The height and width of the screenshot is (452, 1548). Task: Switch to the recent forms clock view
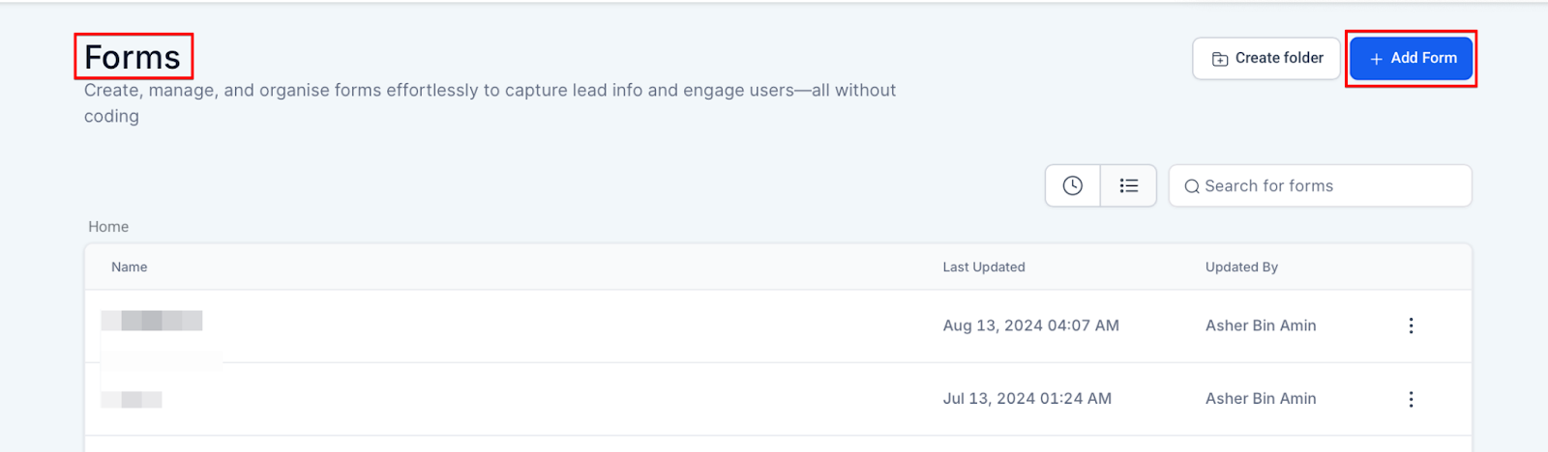tap(1072, 185)
